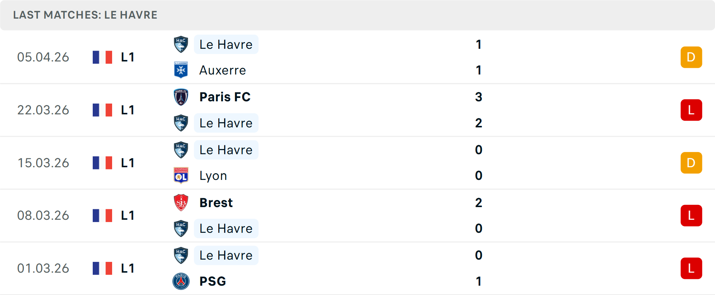The image size is (715, 295).
Task: Select the PSG club crest
Action: (181, 282)
